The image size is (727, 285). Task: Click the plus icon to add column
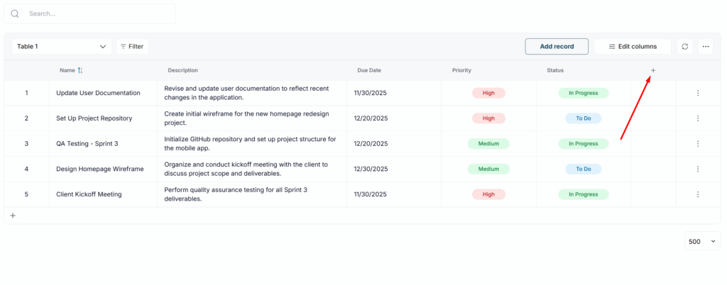(653, 70)
